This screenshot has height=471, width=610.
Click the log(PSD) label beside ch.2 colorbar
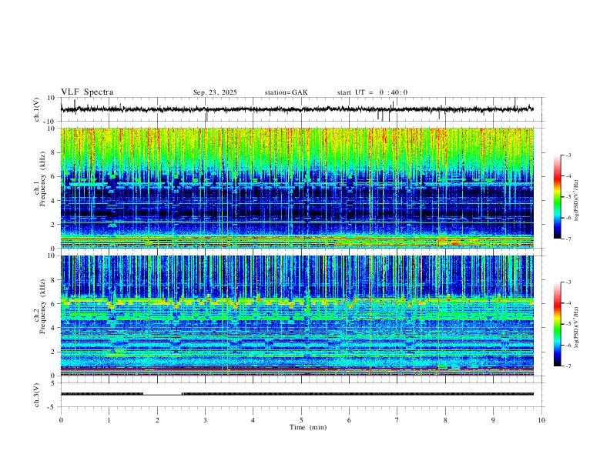point(577,327)
